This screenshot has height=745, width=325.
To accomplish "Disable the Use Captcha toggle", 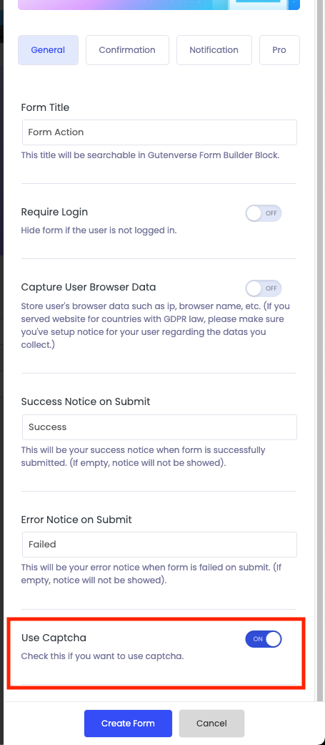I will coord(264,639).
